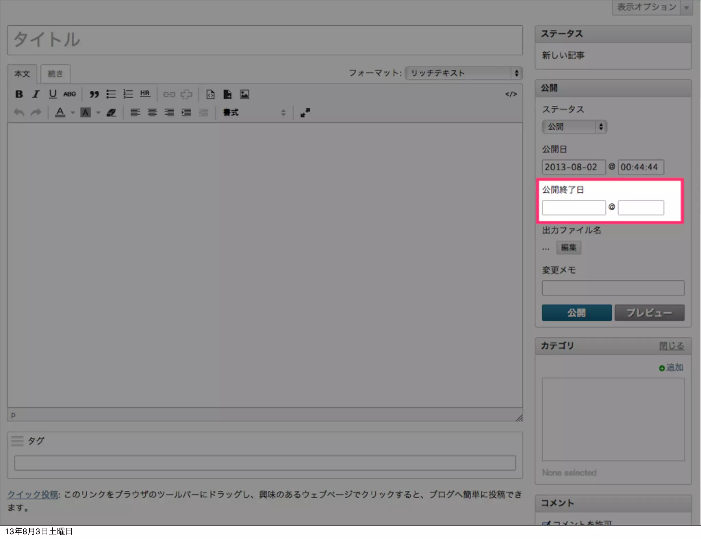The width and height of the screenshot is (701, 539).
Task: Open the ステータス 公開 dropdown
Action: click(574, 127)
